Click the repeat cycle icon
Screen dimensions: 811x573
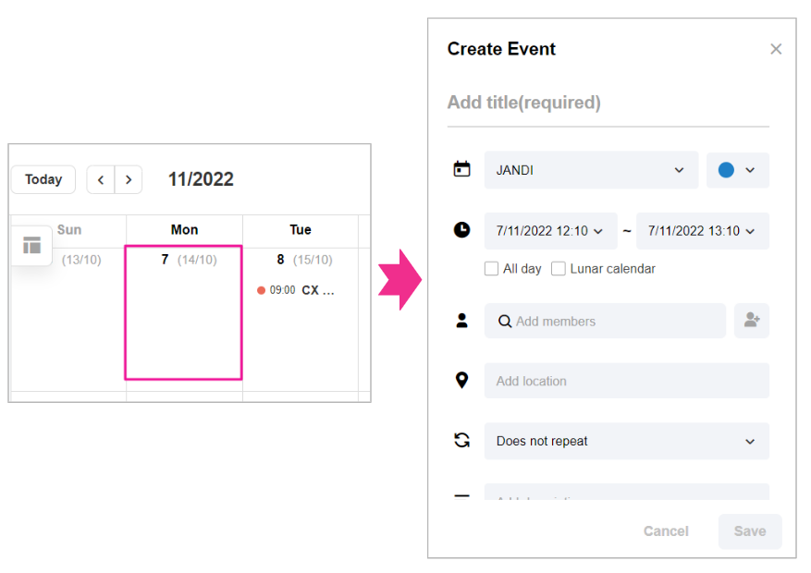[461, 440]
